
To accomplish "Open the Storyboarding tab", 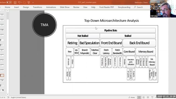I will coord(124,7).
